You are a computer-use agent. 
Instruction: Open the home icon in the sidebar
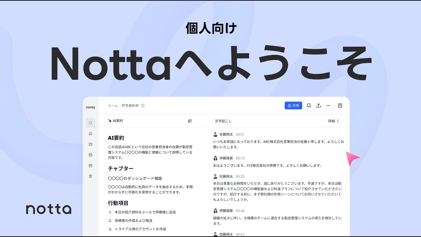tap(90, 133)
